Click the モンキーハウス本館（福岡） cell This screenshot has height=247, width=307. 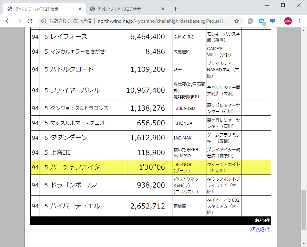[x=224, y=37]
